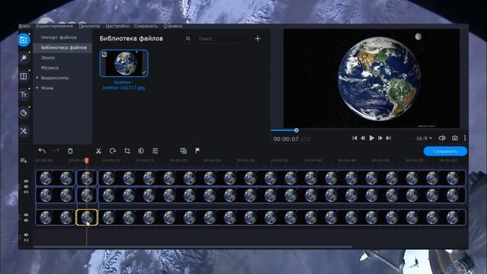This screenshot has width=487, height=274.
Task: Select the yellow-outlined clip on timeline
Action: click(87, 218)
